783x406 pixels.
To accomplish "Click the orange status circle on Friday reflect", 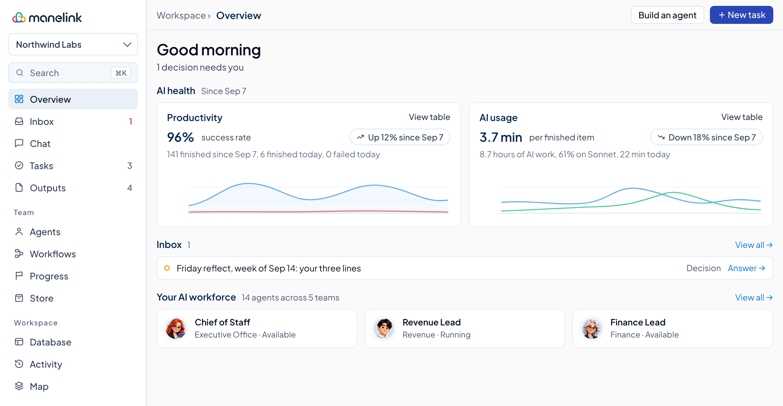I will click(167, 268).
